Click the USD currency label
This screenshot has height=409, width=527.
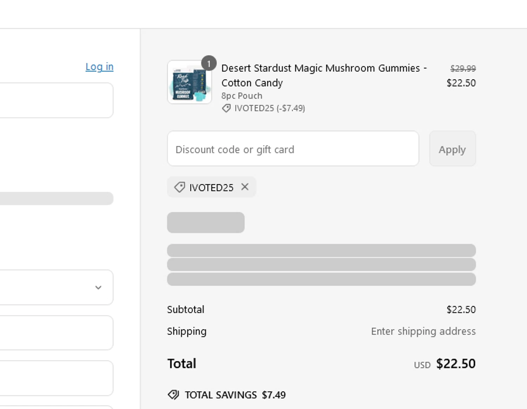tap(422, 365)
